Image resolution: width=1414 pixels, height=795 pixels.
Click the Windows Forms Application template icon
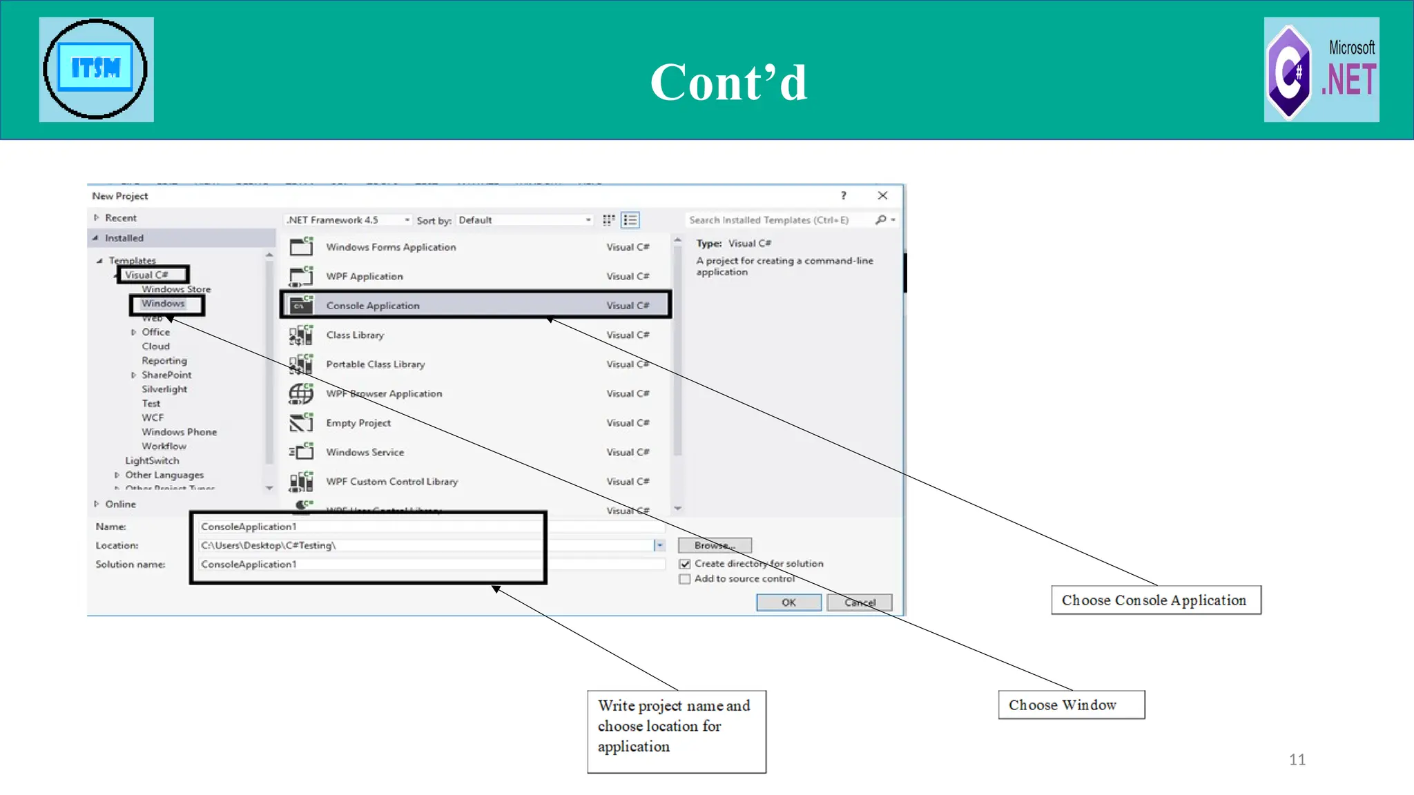point(301,246)
